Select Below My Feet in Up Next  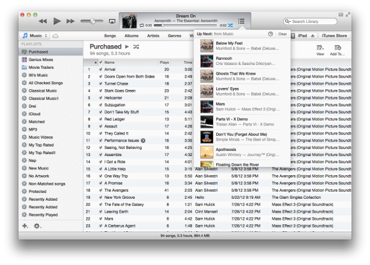tap(242, 46)
